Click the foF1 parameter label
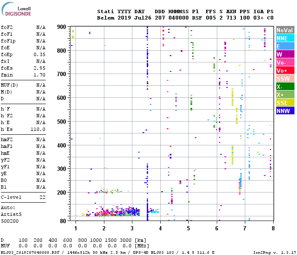The height and width of the screenshot is (255, 297). 7,34
